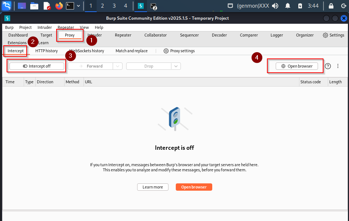Switch to workspace 2

(x=102, y=6)
